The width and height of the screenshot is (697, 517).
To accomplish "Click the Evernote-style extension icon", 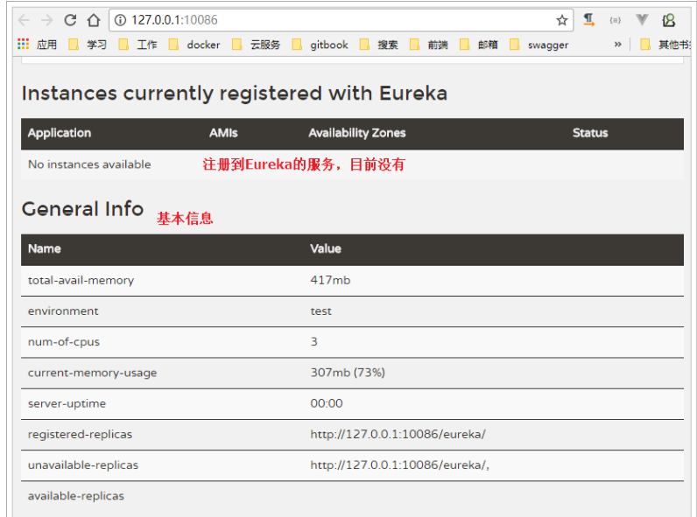I will point(669,20).
